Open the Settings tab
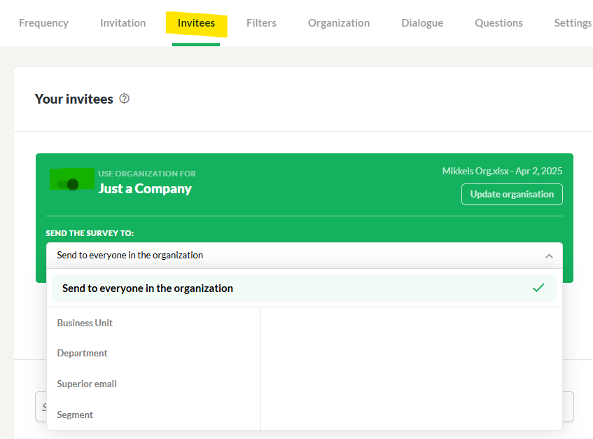 click(573, 23)
